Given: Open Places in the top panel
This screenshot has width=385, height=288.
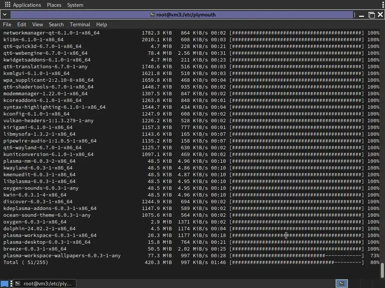Looking at the screenshot, I should tap(54, 5).
